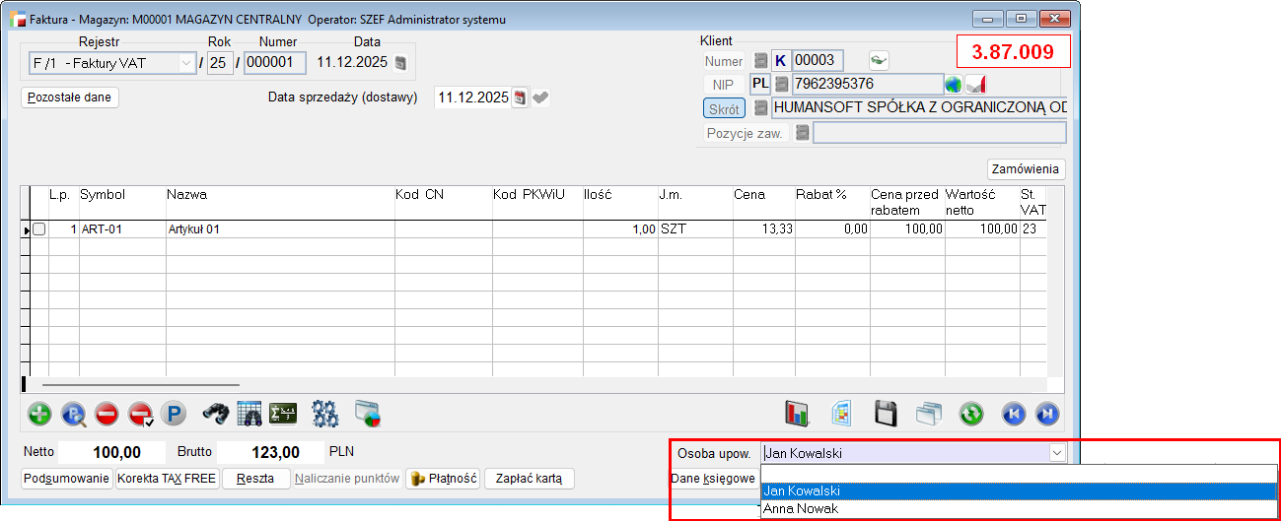
Task: Click the bar chart icon
Action: coord(797,414)
